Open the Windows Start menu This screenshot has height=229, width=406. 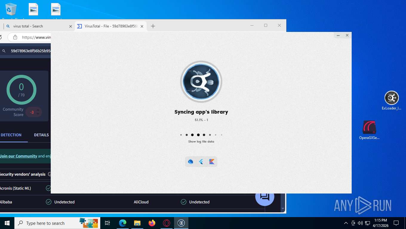(7, 223)
